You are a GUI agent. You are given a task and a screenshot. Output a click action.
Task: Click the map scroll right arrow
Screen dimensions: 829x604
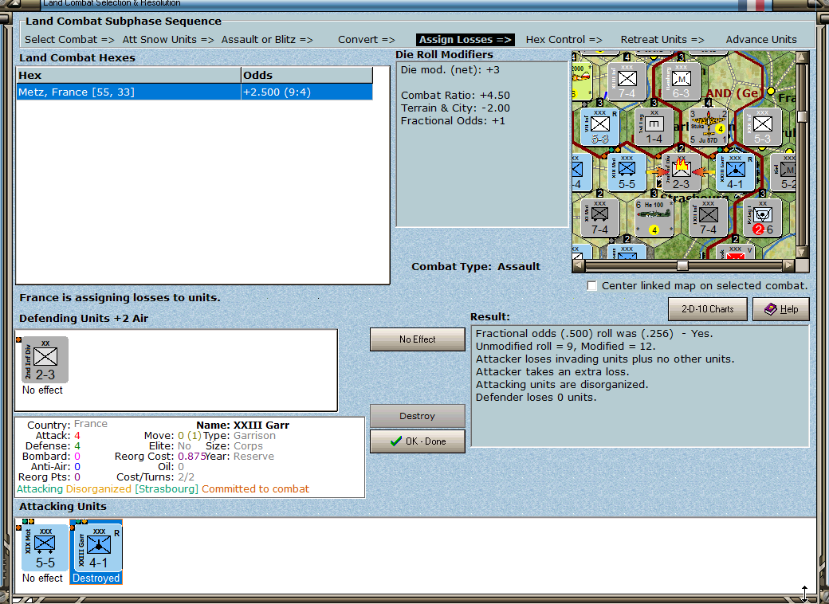coord(789,265)
